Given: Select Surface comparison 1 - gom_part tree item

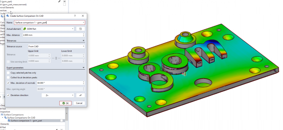Looking at the screenshot, I should pos(26,121).
